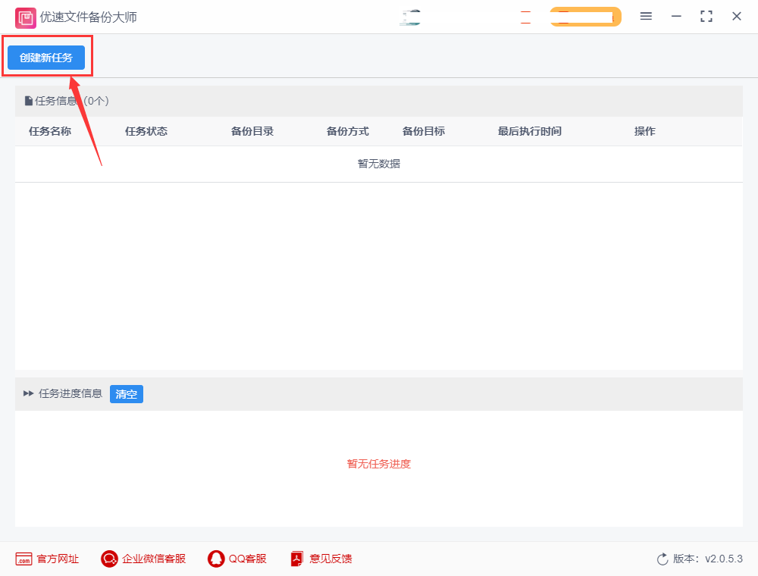This screenshot has width=758, height=576.
Task: Click the file icon next to 任务信息
Action: 29,101
